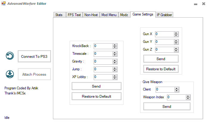
Task: Increase the Gun Z value
Action: pos(176,48)
